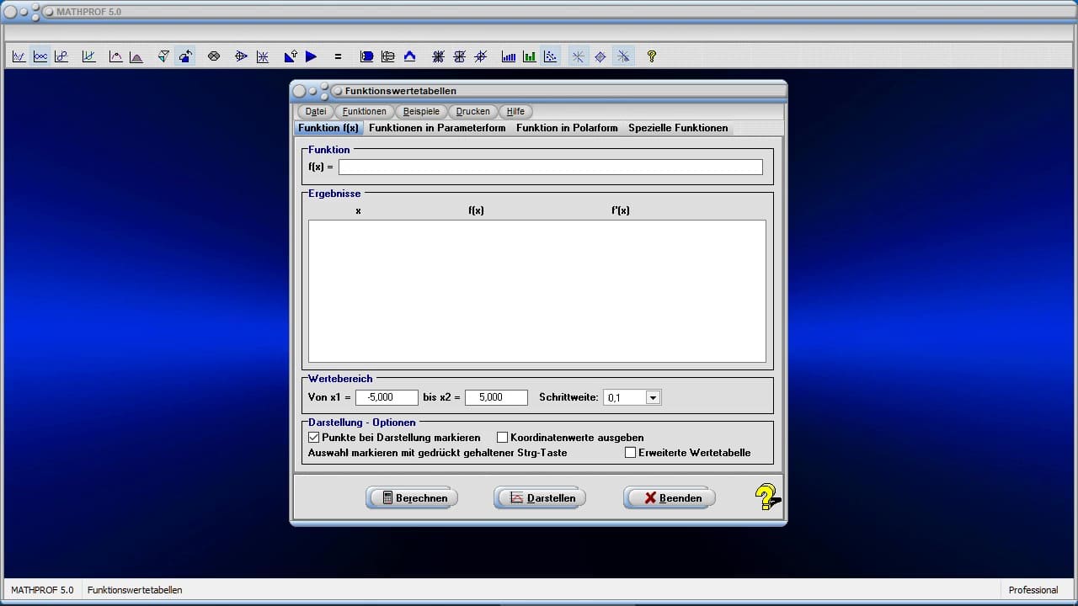
Task: Click the blue play arrow toolbar icon
Action: click(311, 56)
